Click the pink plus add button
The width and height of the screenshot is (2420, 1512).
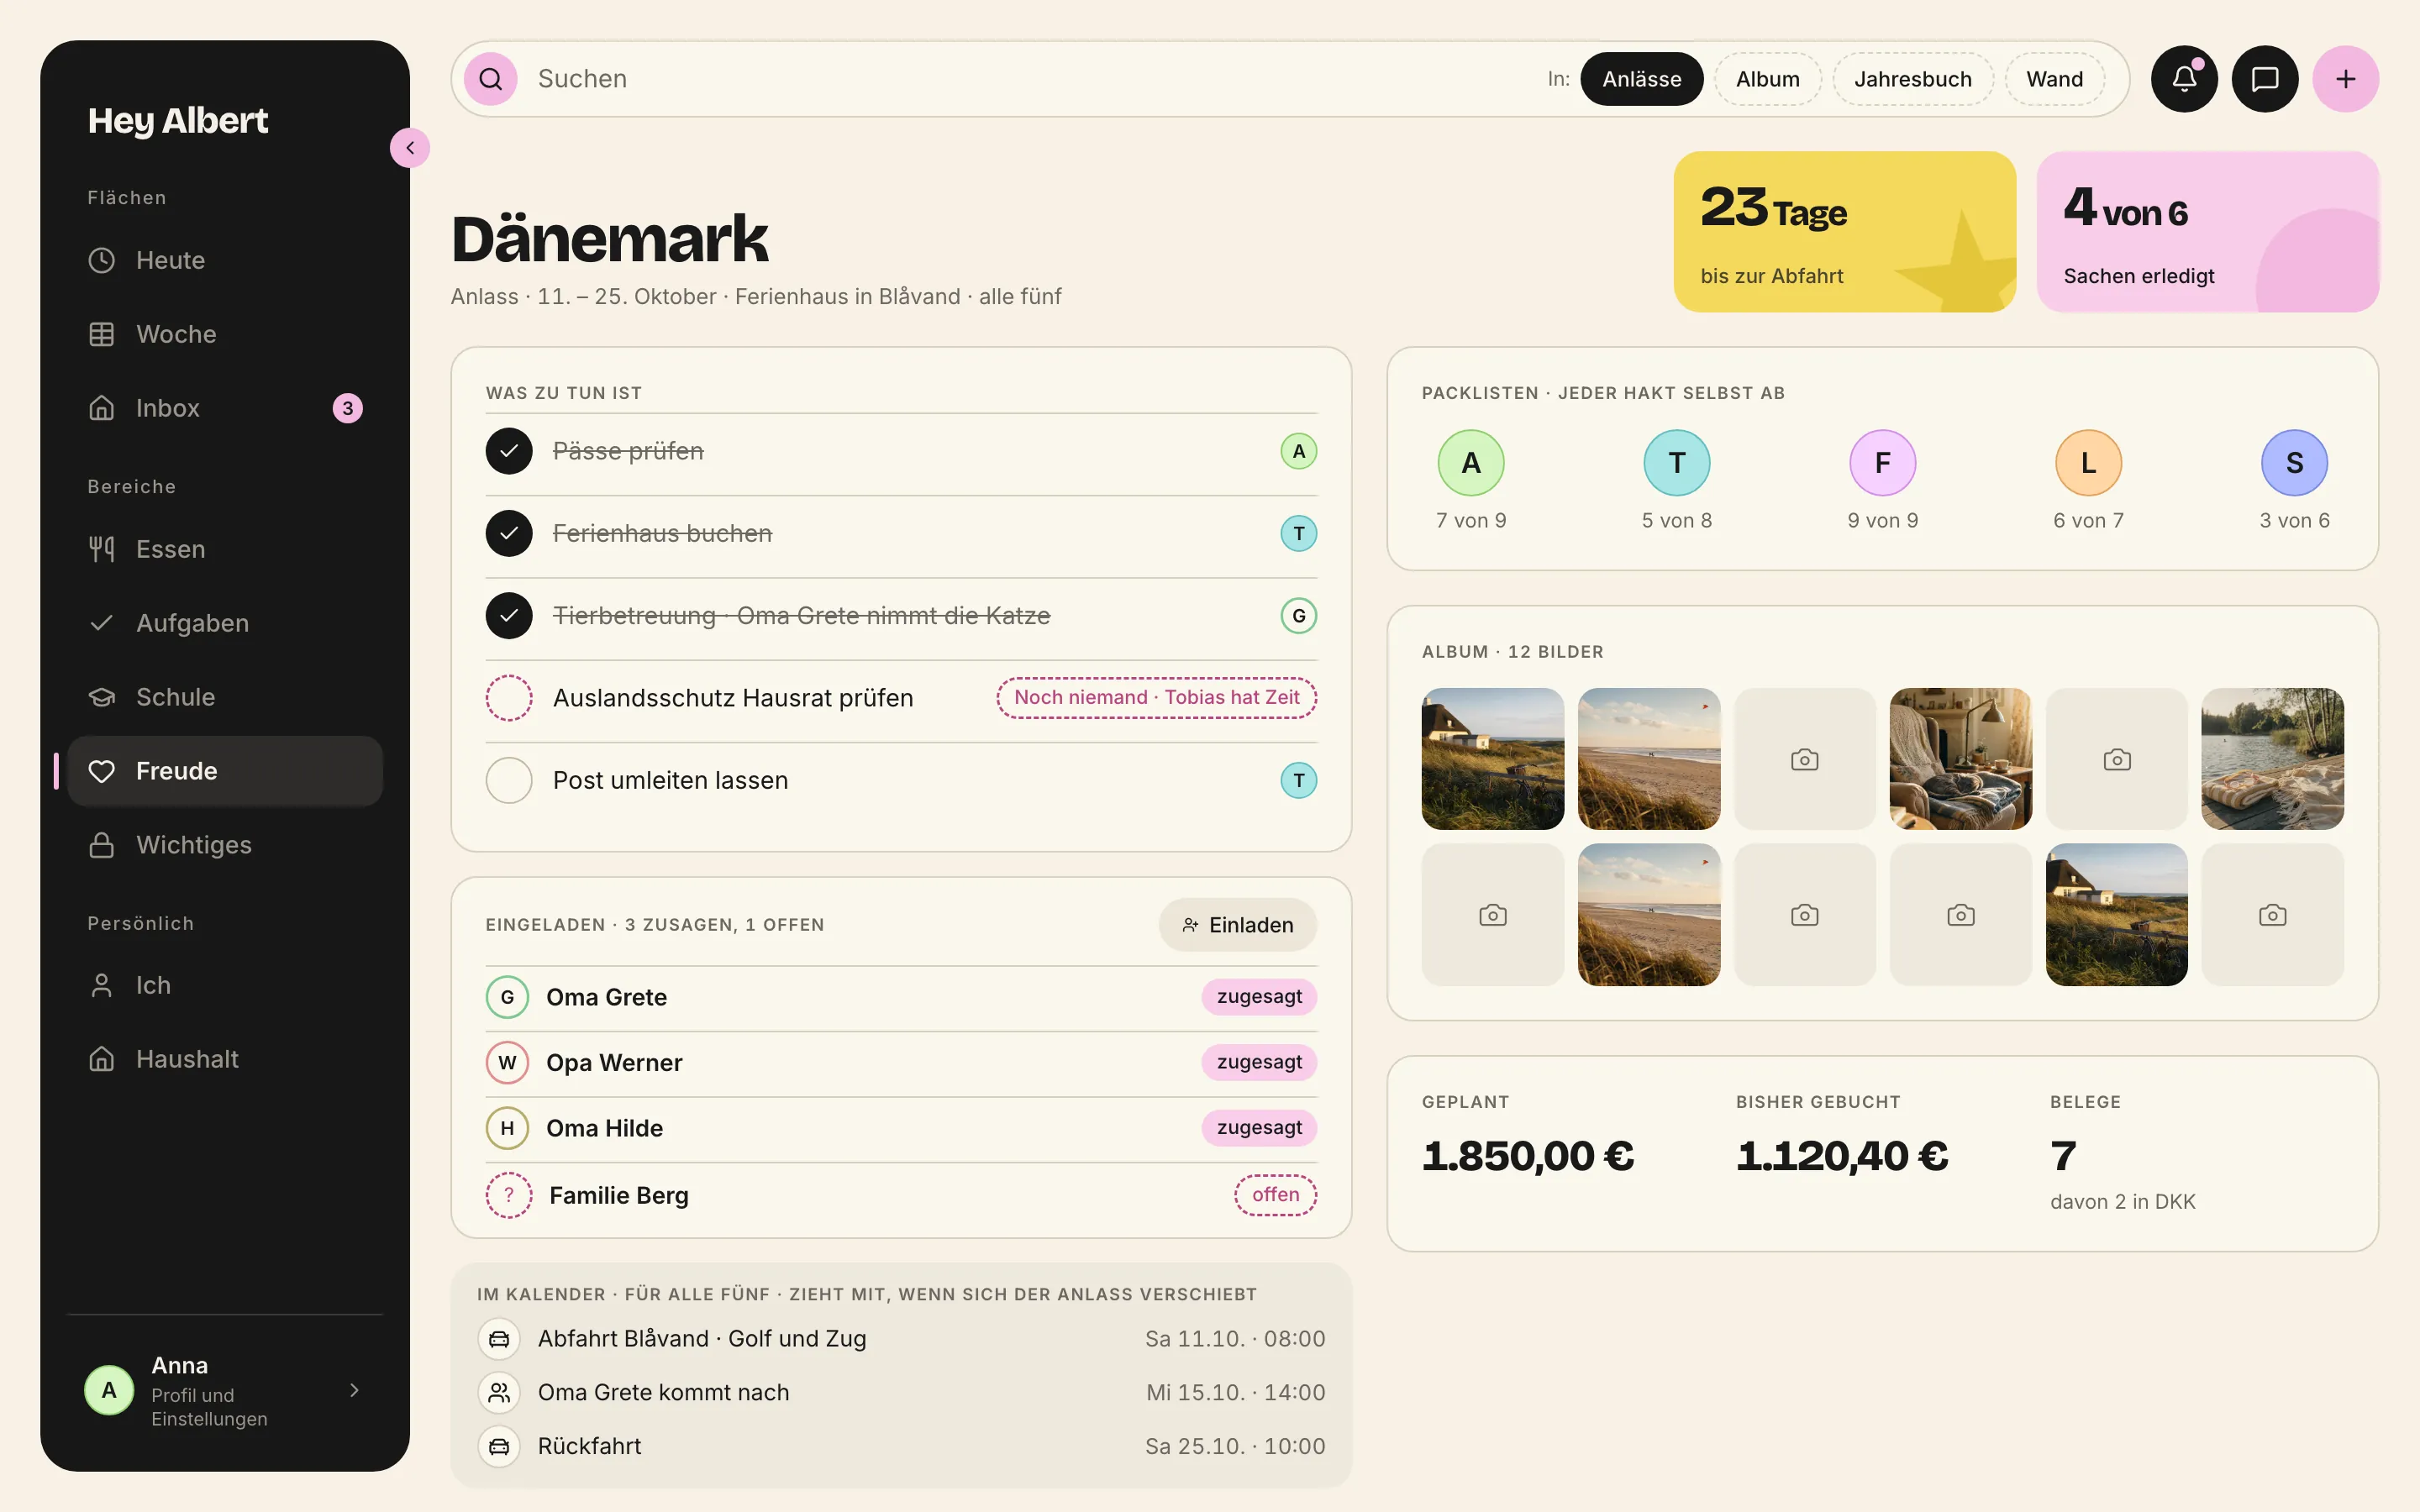tap(2345, 79)
